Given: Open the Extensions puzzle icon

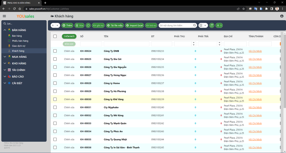Looking at the screenshot, I should (266, 9).
